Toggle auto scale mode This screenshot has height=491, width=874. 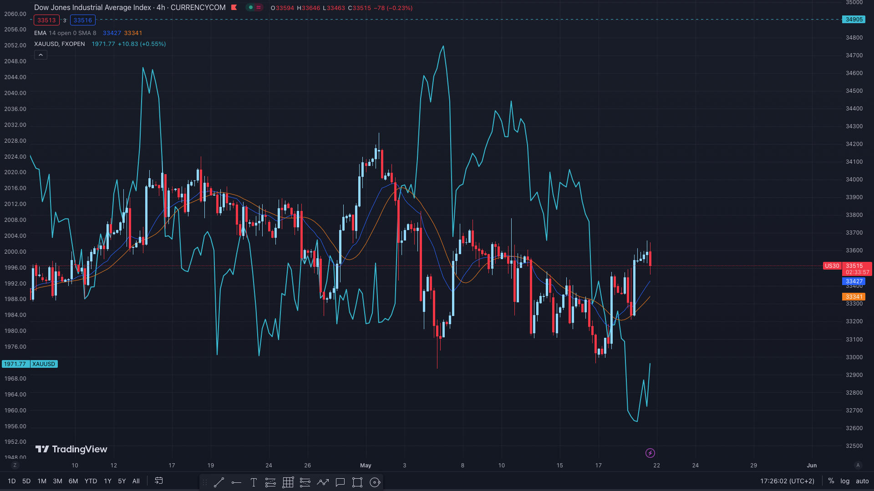(x=862, y=481)
